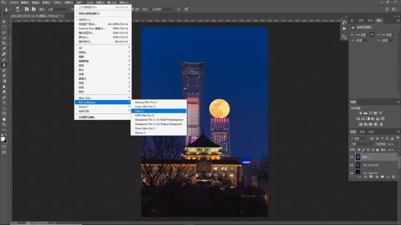Click the 图层 1 layer thumbnail

click(358, 157)
